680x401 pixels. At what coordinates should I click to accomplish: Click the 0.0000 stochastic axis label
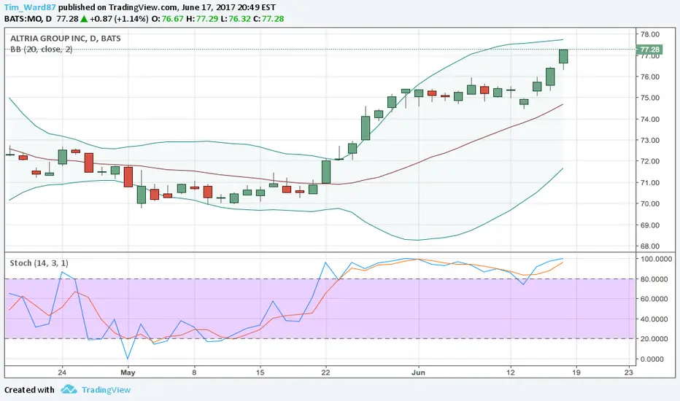click(652, 359)
